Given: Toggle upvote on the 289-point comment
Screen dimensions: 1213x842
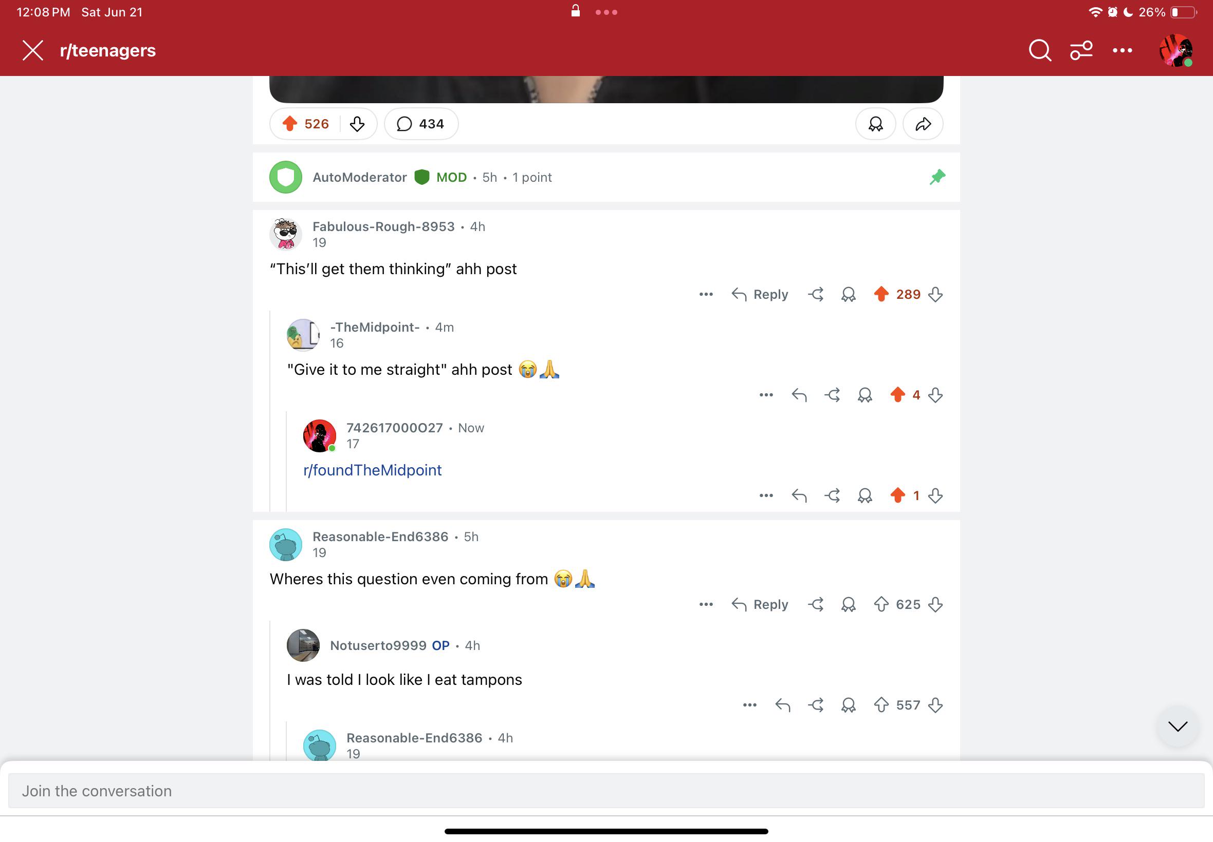Looking at the screenshot, I should [881, 294].
